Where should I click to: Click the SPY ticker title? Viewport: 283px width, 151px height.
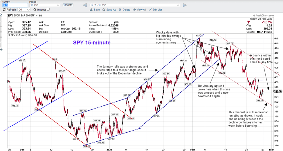click(x=10, y=16)
